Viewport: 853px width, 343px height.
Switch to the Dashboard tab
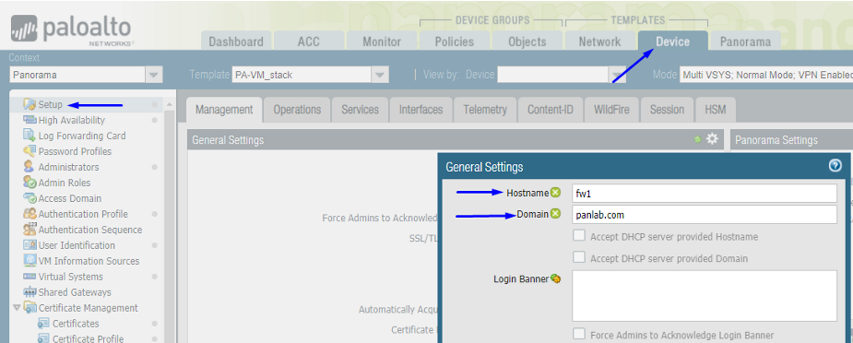point(236,41)
